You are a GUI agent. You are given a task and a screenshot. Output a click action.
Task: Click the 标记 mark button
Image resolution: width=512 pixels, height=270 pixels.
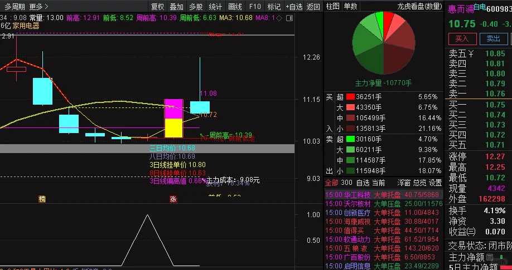(x=274, y=7)
